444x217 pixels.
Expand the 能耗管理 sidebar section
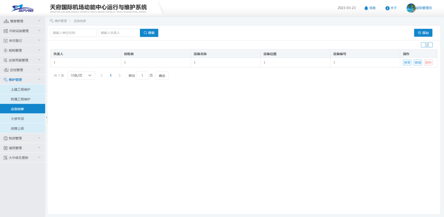tap(22, 50)
